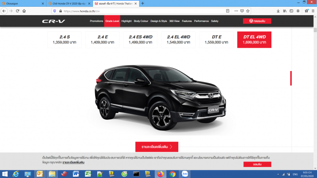Click the tracking protection shield icon
Screen dimensions: 317x178
[55, 11]
